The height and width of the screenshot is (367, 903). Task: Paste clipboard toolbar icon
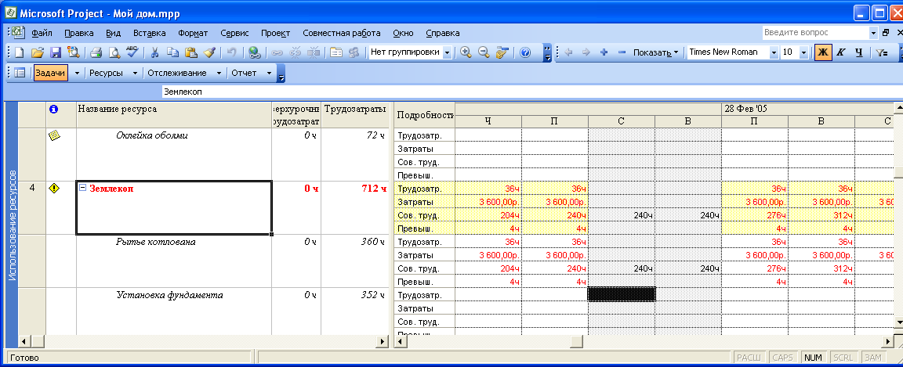(190, 52)
